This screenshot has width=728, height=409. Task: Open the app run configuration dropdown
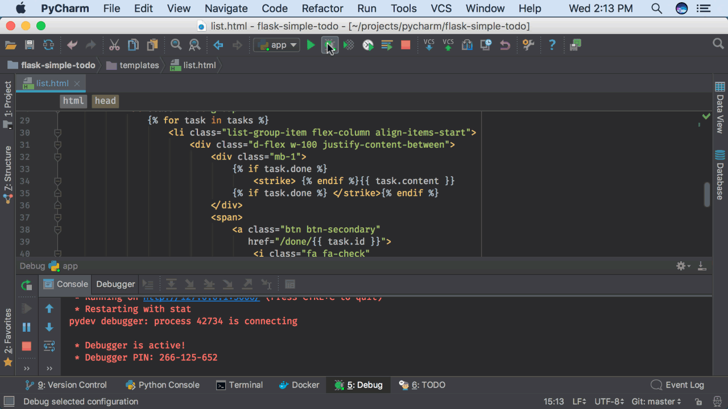(x=276, y=45)
